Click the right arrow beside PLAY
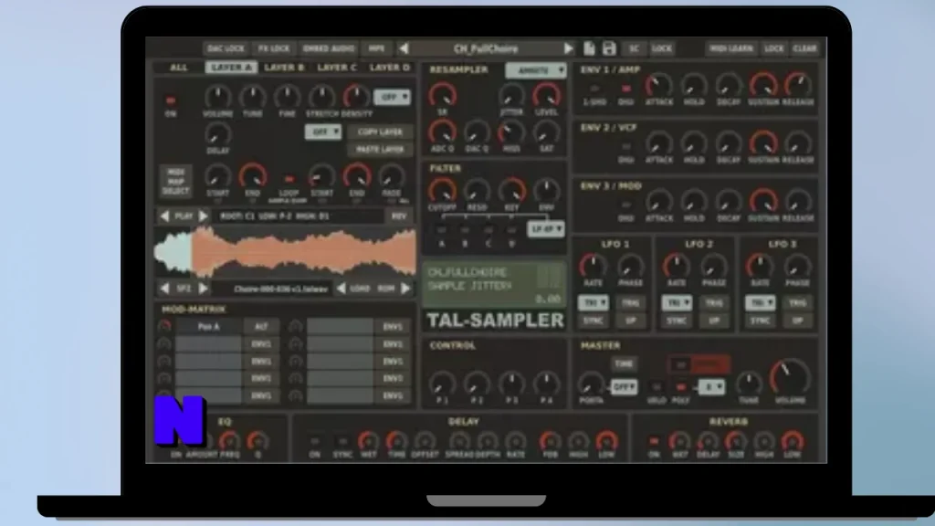Viewport: 935px width, 526px height. (x=204, y=216)
